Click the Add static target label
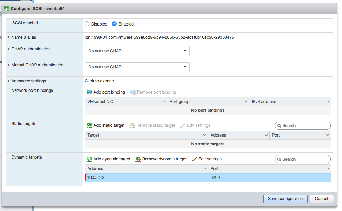This screenshot has width=342, height=211. pyautogui.click(x=109, y=125)
